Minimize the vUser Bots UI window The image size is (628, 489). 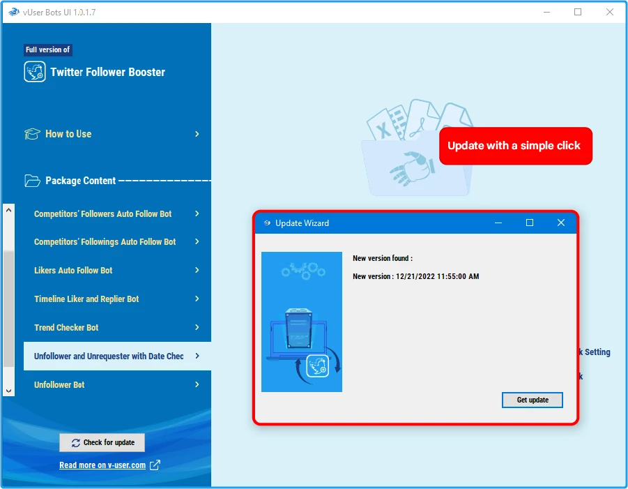point(546,12)
